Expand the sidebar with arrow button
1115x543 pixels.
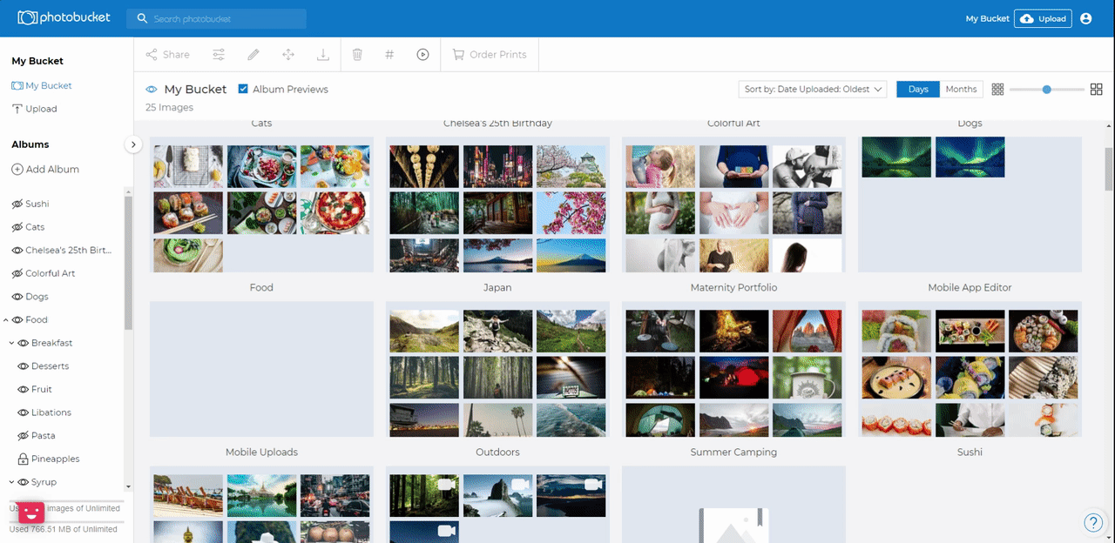[133, 144]
